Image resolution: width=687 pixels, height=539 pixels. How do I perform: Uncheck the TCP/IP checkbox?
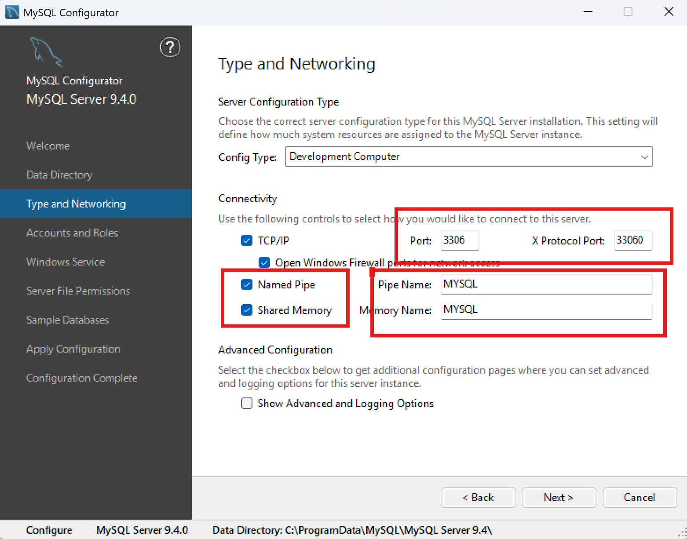point(247,240)
